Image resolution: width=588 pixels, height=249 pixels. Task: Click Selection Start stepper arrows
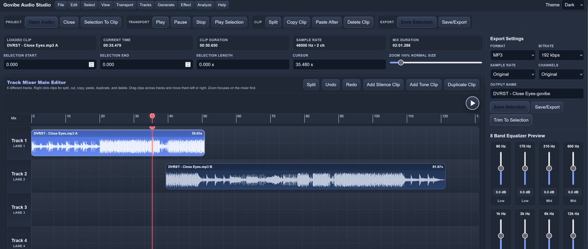click(91, 65)
